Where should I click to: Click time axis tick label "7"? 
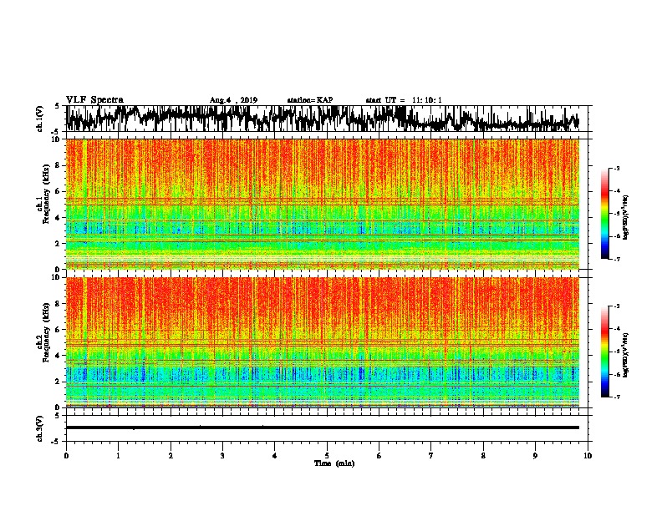coord(431,456)
